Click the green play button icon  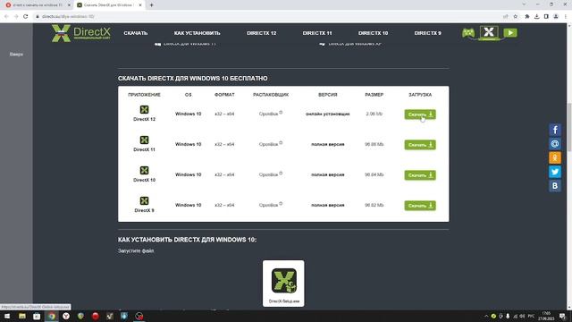point(510,33)
